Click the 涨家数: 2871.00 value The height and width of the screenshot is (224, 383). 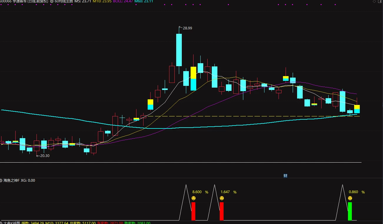tap(110, 223)
